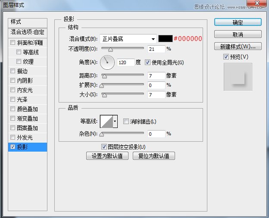The height and width of the screenshot is (218, 269).
Task: Select the 投影 style row
Action: (28, 147)
